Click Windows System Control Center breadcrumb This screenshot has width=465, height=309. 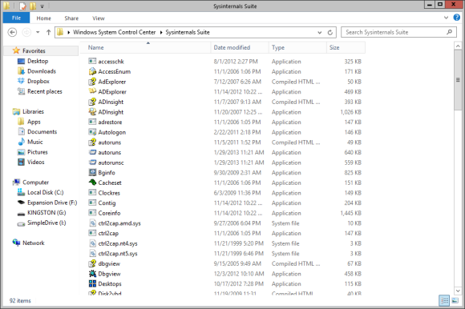114,32
